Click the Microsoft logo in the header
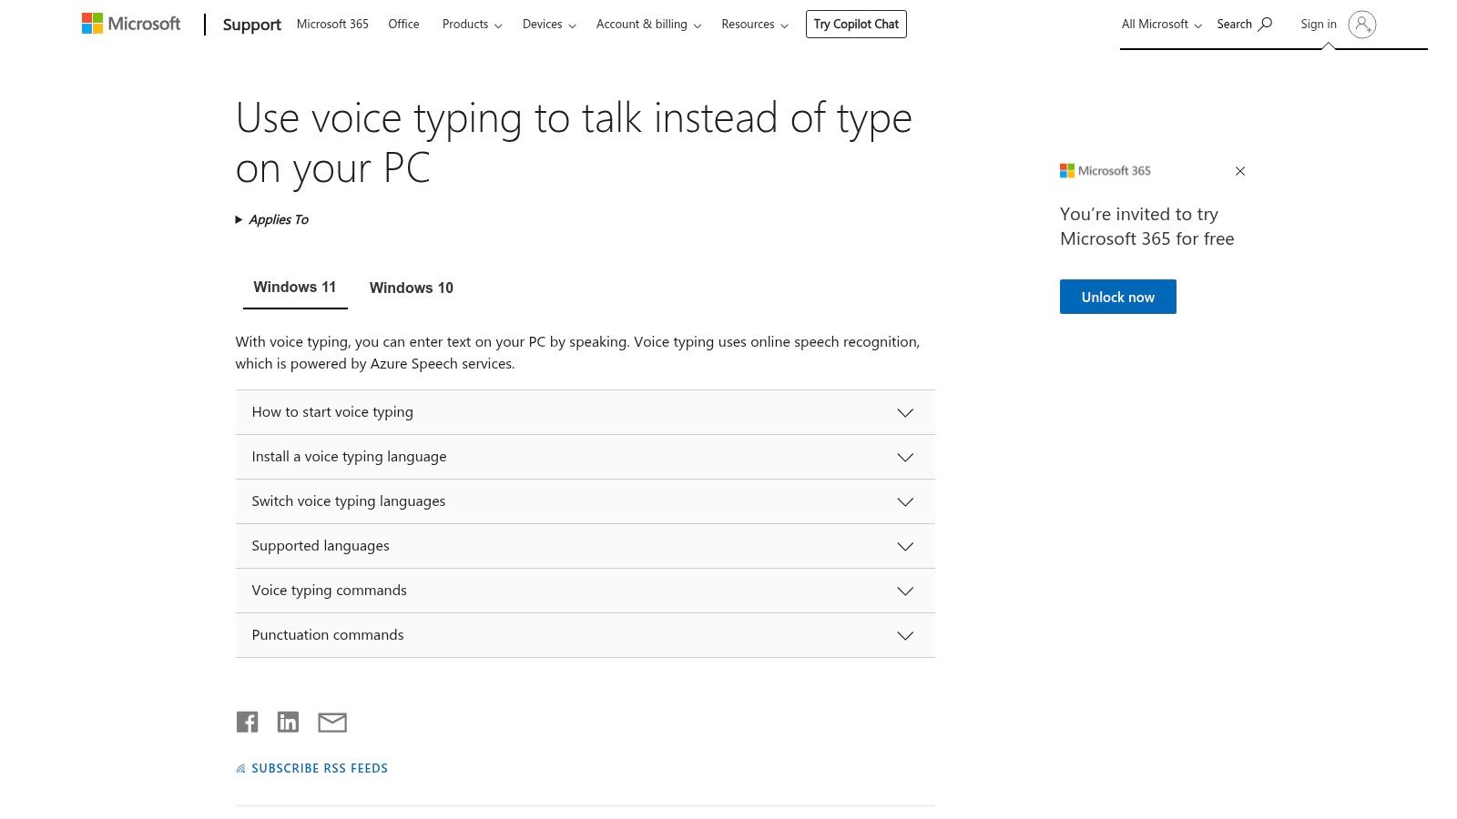Image resolution: width=1457 pixels, height=819 pixels. pyautogui.click(x=130, y=23)
